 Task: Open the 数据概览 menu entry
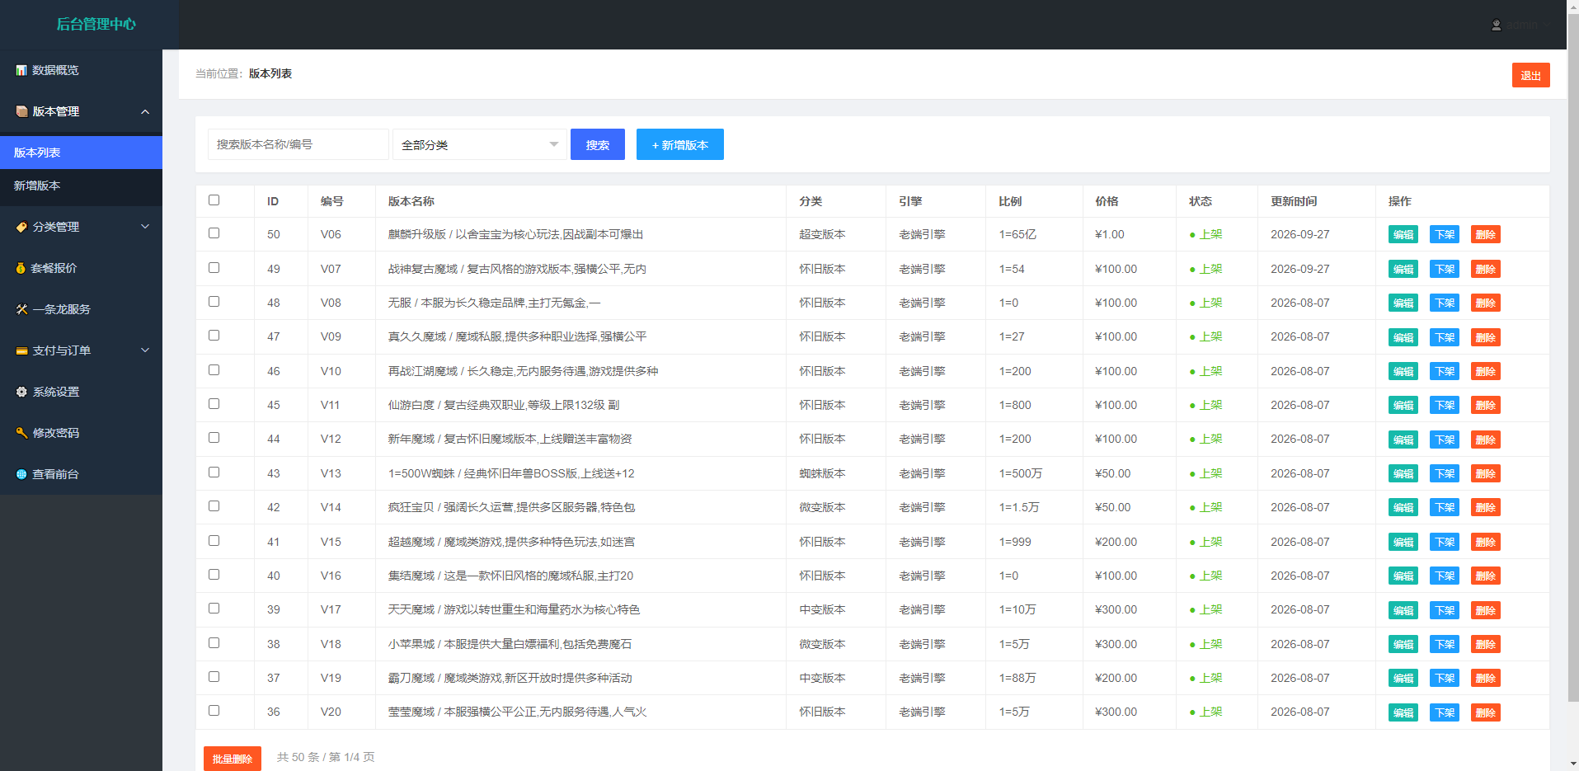(81, 70)
